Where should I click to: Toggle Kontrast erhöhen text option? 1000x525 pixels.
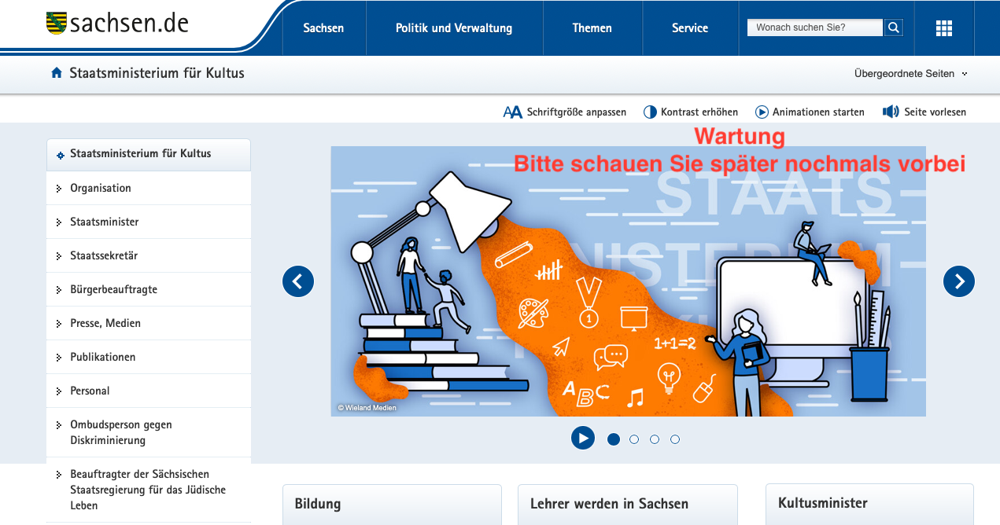699,112
